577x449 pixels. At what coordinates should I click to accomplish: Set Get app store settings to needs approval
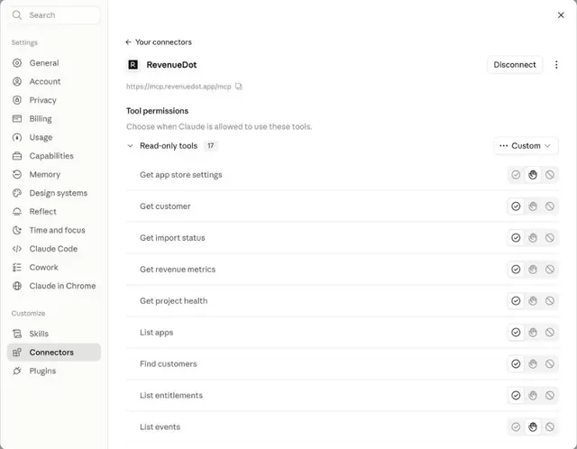533,175
